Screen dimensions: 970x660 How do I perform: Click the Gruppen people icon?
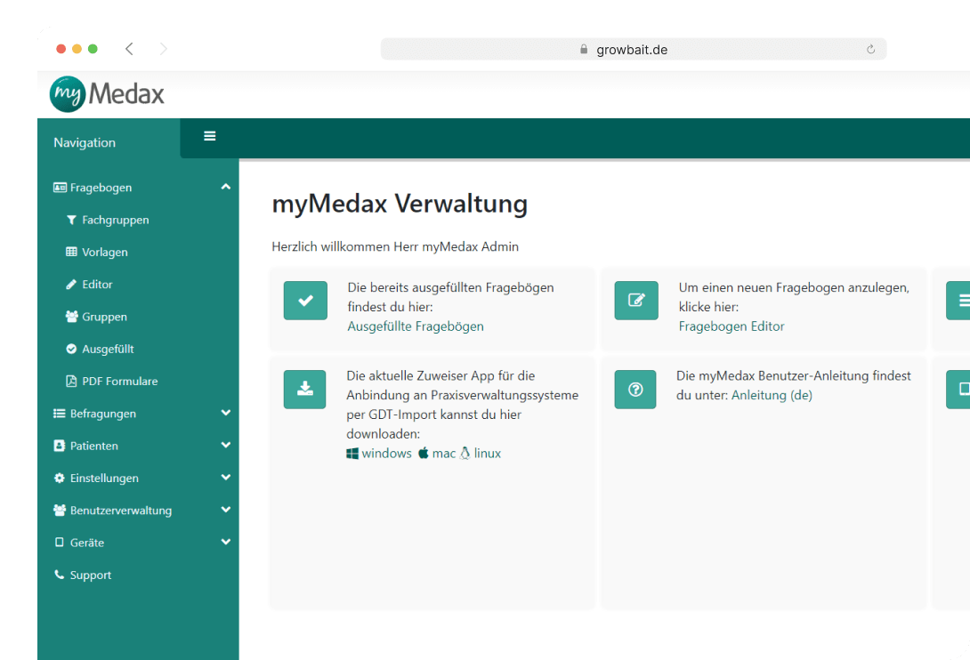coord(72,317)
